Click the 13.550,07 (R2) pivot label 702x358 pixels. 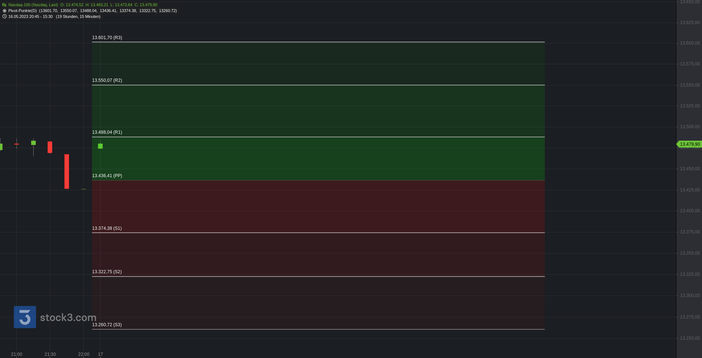(107, 80)
